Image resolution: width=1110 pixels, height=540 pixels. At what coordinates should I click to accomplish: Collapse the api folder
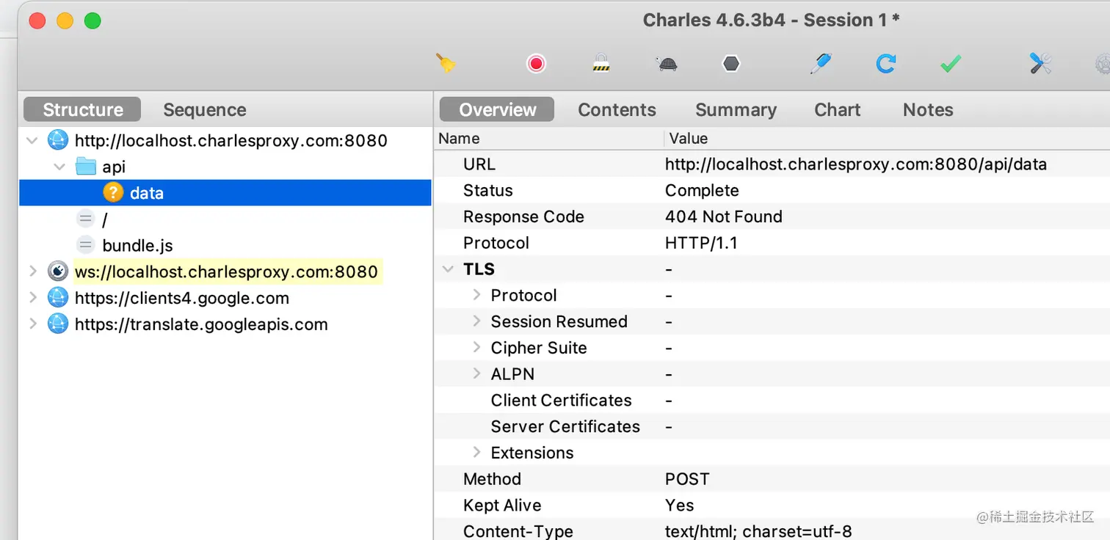pyautogui.click(x=60, y=167)
